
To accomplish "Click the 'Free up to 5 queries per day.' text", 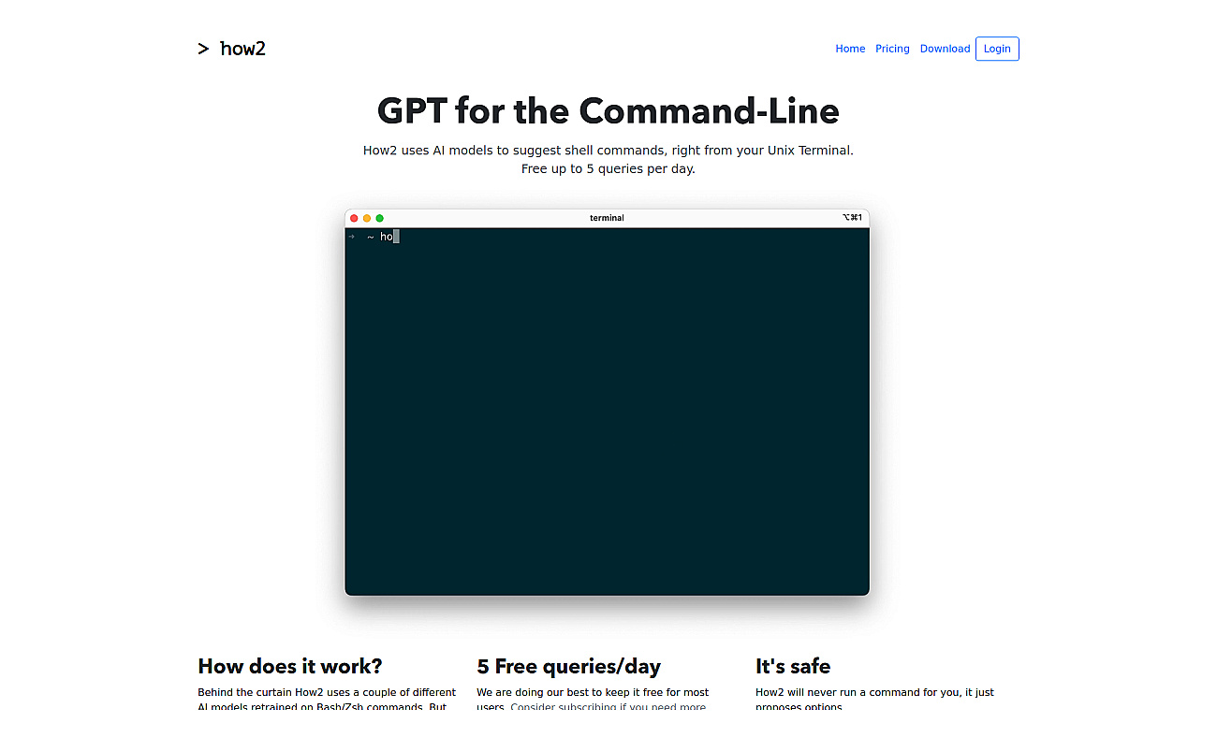I will [x=608, y=169].
